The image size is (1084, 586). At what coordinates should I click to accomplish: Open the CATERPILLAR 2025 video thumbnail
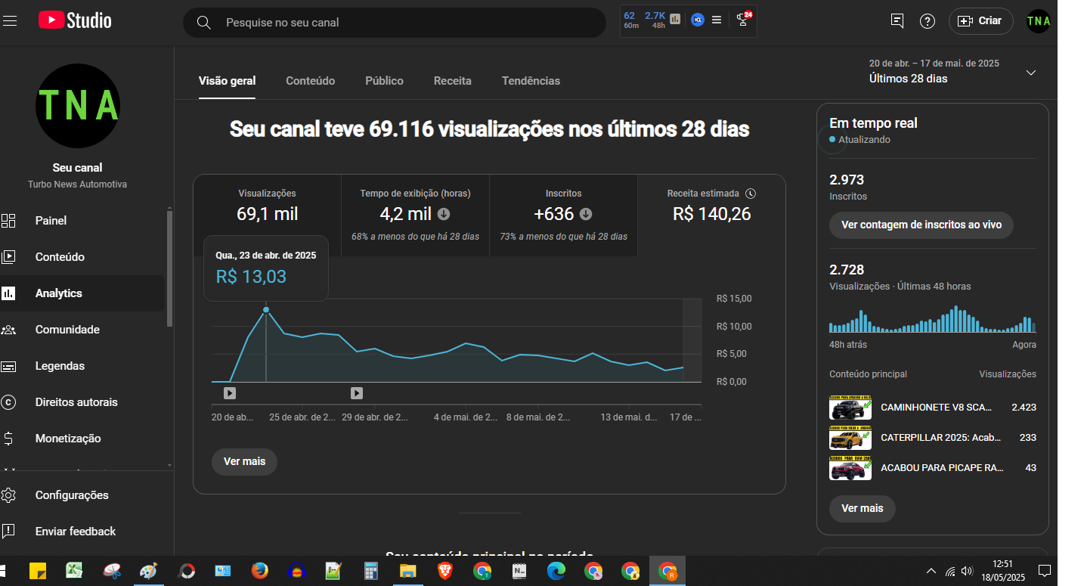pos(850,437)
